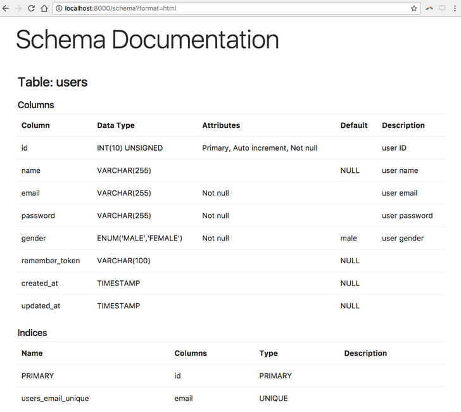This screenshot has height=412, width=461.
Task: Click the browser forward arrow
Action: pyautogui.click(x=18, y=8)
